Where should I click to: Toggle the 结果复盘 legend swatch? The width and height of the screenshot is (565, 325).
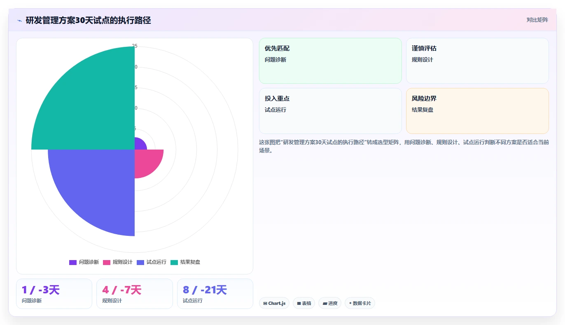[174, 262]
